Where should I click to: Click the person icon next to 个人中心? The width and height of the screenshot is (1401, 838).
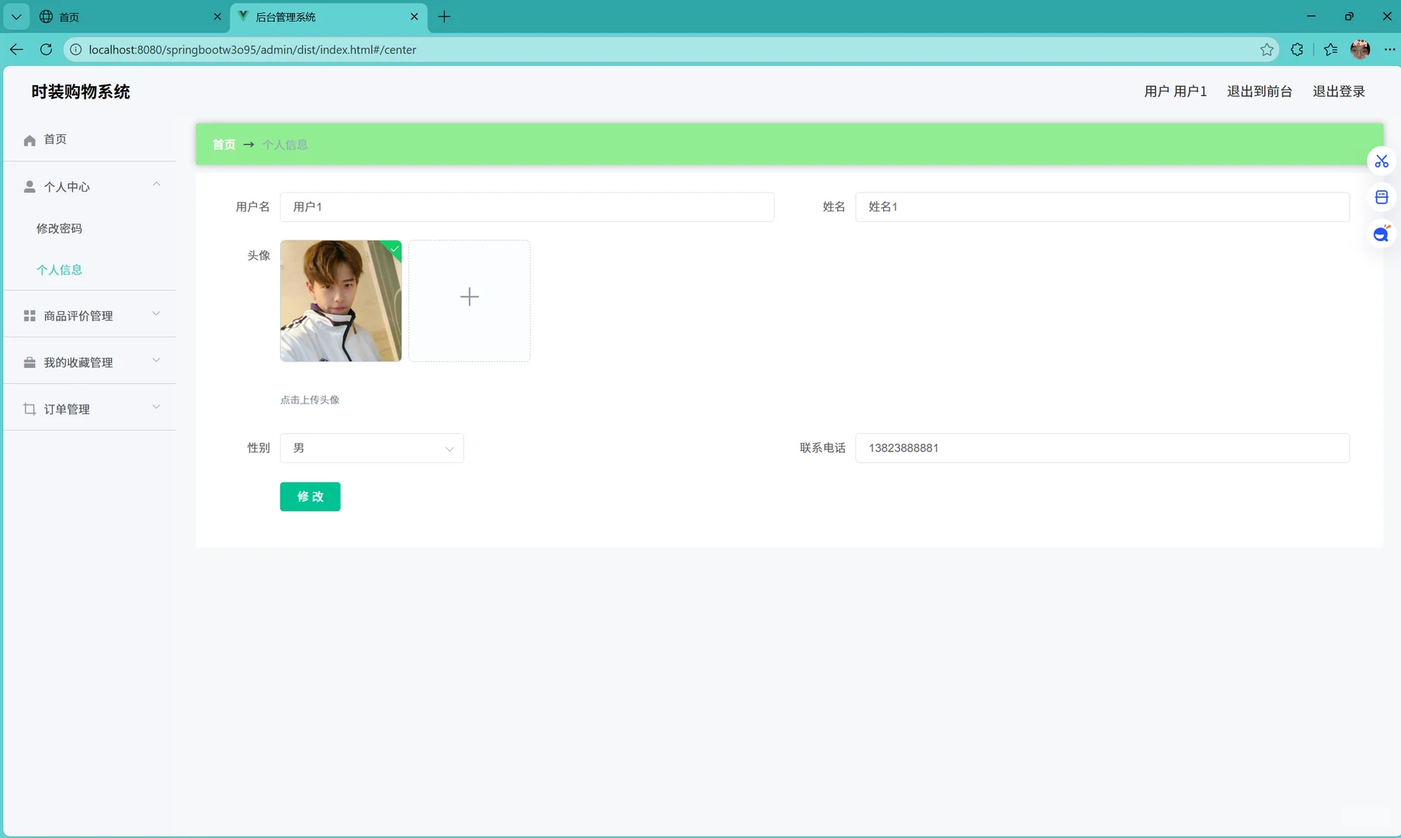click(x=29, y=186)
